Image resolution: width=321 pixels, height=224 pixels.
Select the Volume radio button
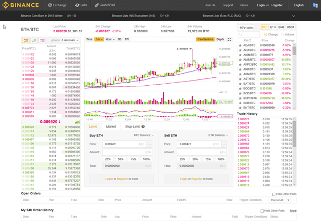(282, 34)
